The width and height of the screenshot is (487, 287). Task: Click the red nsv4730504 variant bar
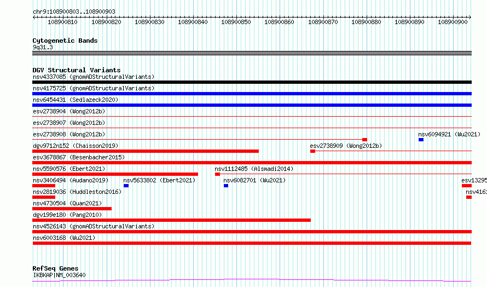[x=72, y=209]
